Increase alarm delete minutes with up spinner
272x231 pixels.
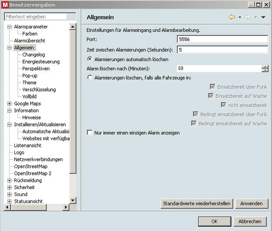(265, 66)
